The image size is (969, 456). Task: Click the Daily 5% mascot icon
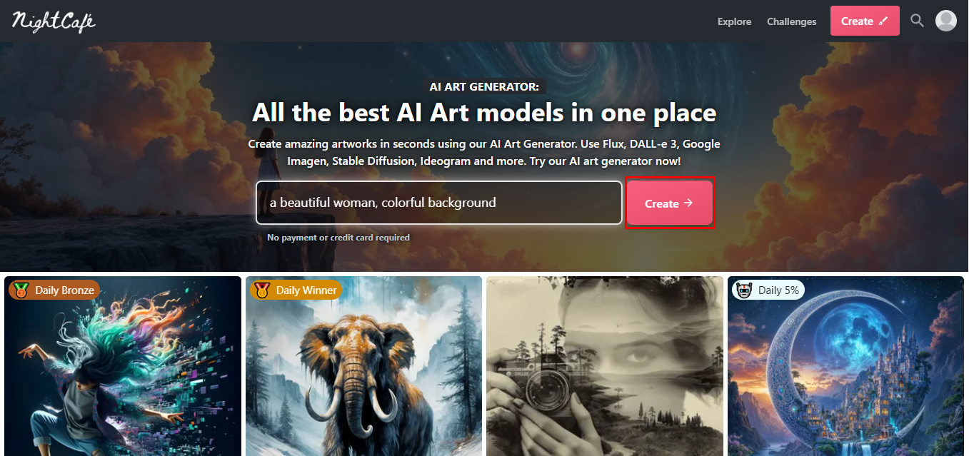[x=743, y=290]
